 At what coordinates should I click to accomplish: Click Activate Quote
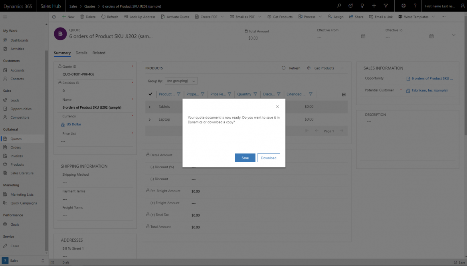pos(175,17)
